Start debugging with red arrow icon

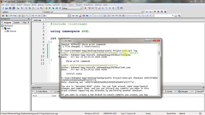(x=86, y=8)
